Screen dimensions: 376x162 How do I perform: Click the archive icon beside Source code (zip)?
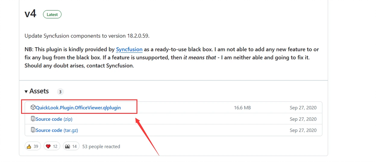[33, 119]
